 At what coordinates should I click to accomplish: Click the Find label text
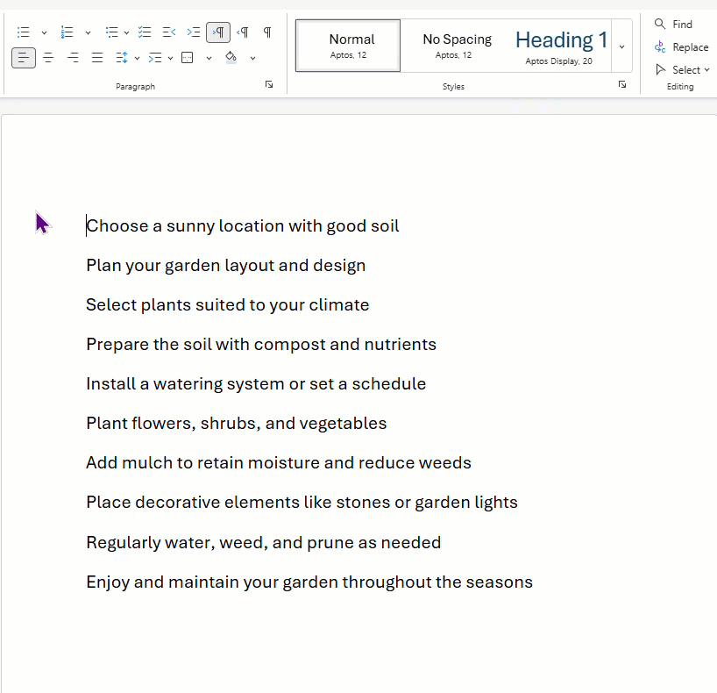[682, 25]
